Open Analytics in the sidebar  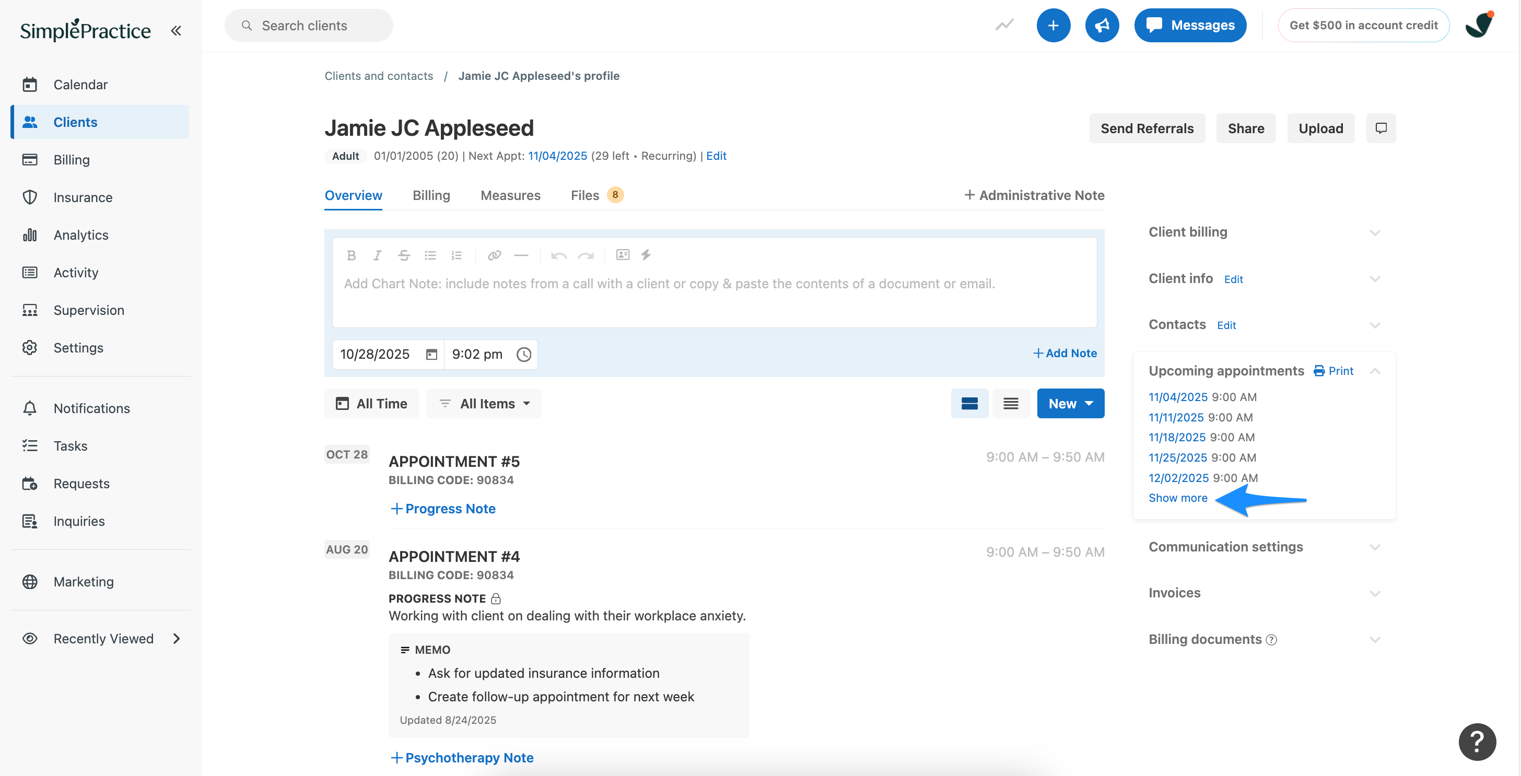(x=100, y=235)
